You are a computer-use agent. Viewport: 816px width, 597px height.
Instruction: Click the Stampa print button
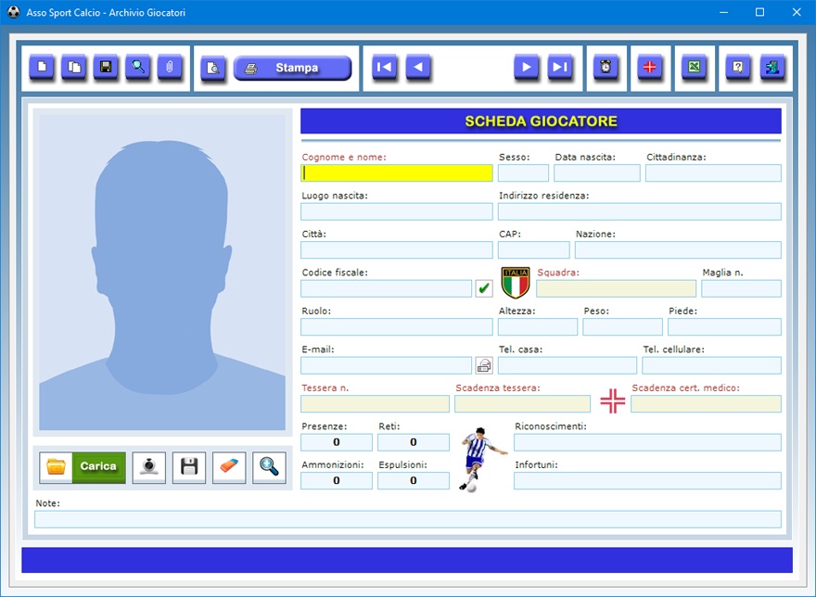pos(292,68)
